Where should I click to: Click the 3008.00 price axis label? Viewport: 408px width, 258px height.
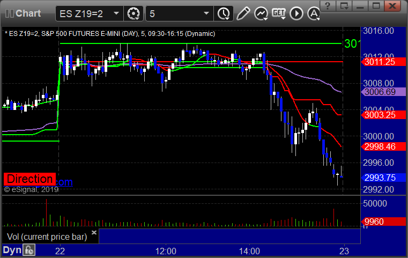379,83
